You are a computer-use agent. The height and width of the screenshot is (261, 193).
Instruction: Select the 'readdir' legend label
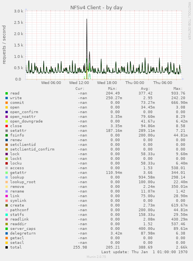point(18,224)
